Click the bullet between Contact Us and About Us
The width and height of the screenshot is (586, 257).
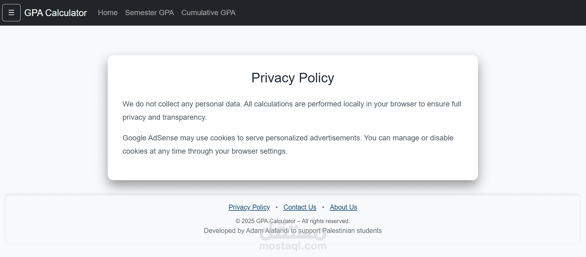[323, 207]
